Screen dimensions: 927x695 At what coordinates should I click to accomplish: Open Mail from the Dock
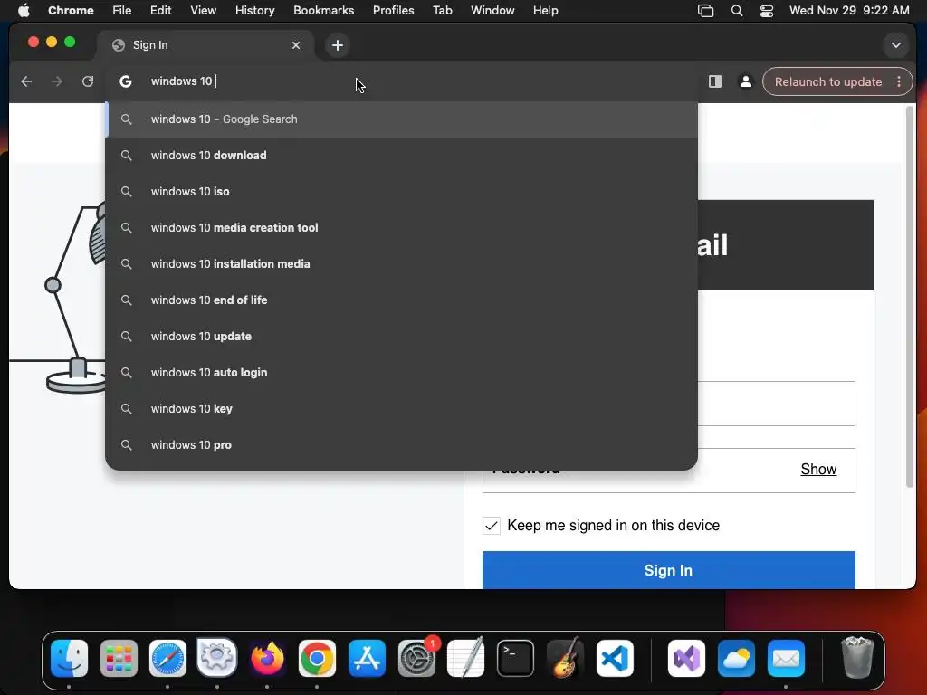tap(786, 658)
